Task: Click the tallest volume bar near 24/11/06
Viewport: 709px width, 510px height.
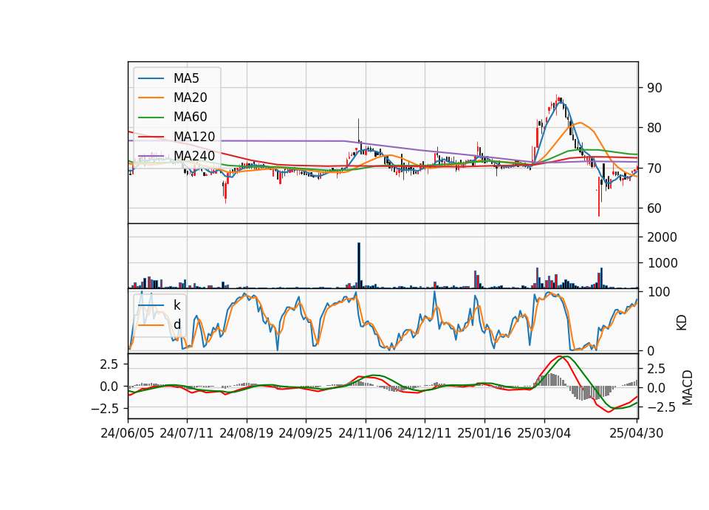Action: pyautogui.click(x=359, y=265)
